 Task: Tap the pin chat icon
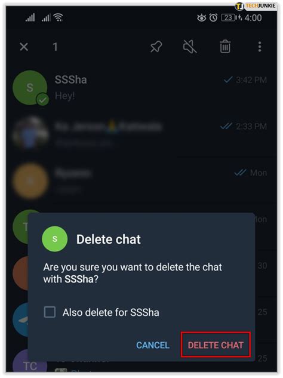[156, 47]
